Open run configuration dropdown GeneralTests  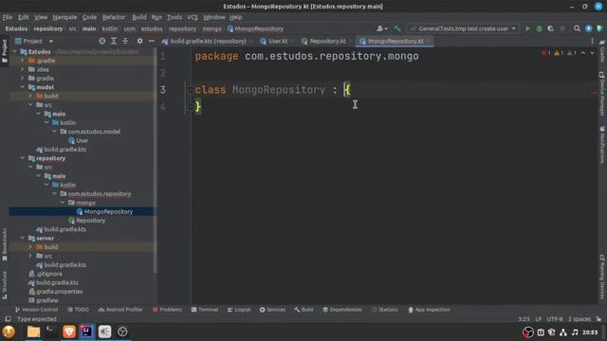pos(463,28)
